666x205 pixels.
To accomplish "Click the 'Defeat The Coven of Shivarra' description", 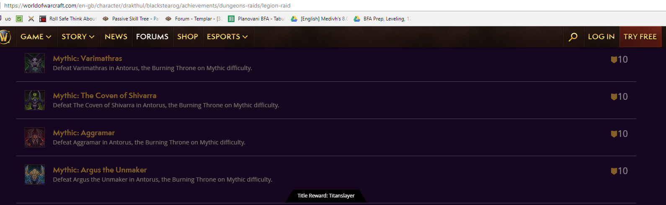I will click(166, 105).
